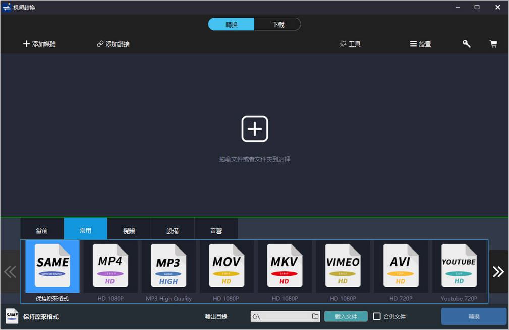The image size is (509, 330).
Task: Open the 設置 settings menu
Action: pos(420,44)
